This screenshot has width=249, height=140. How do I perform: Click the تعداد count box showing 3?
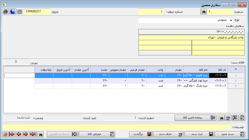16,62
